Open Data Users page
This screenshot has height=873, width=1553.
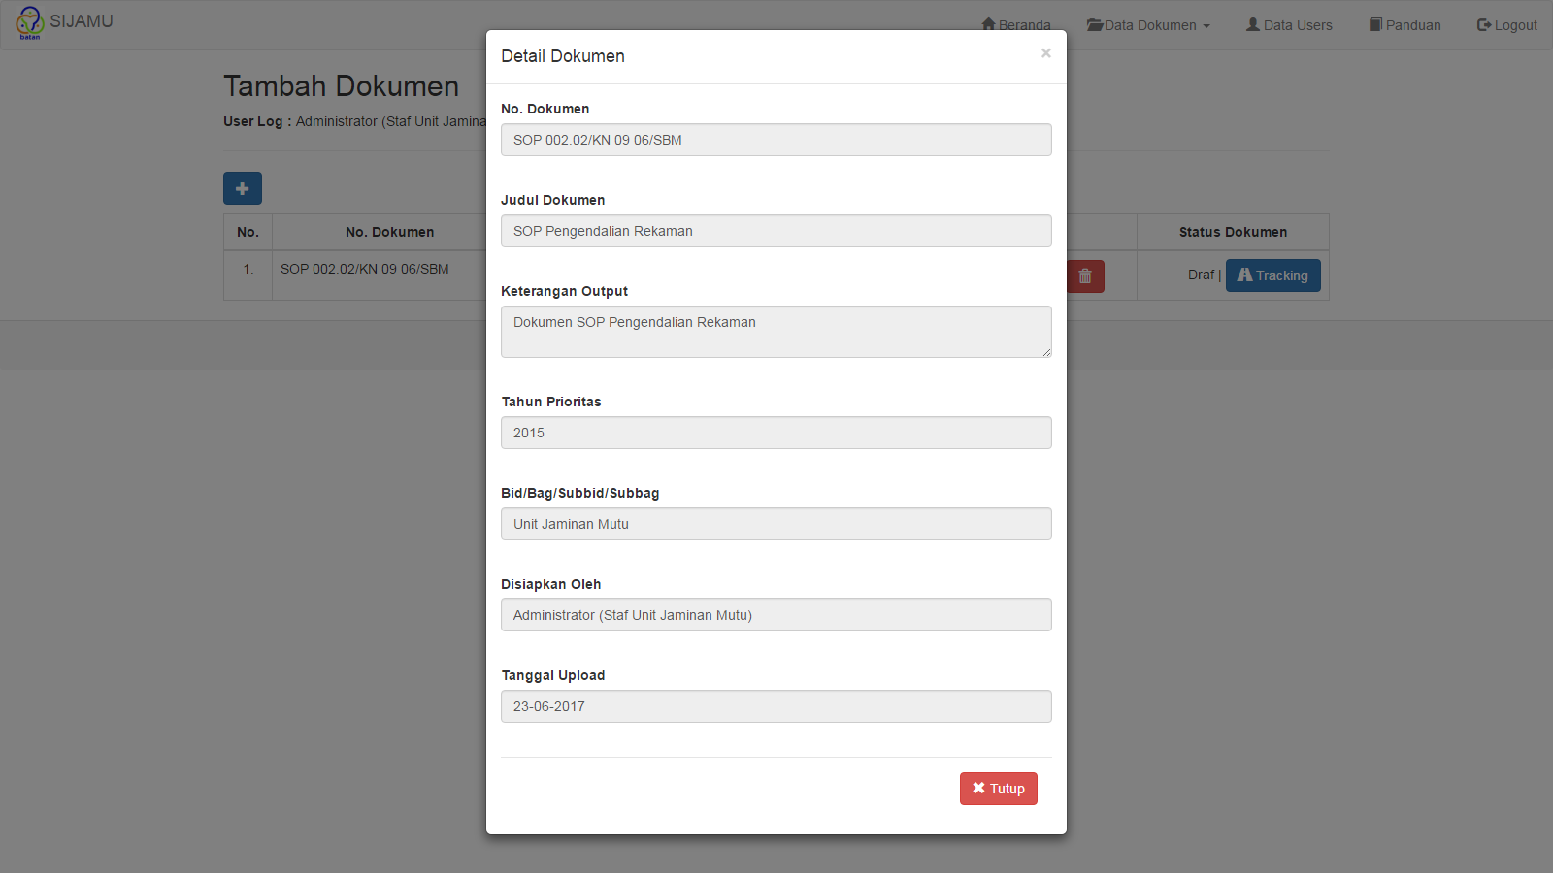coord(1289,25)
